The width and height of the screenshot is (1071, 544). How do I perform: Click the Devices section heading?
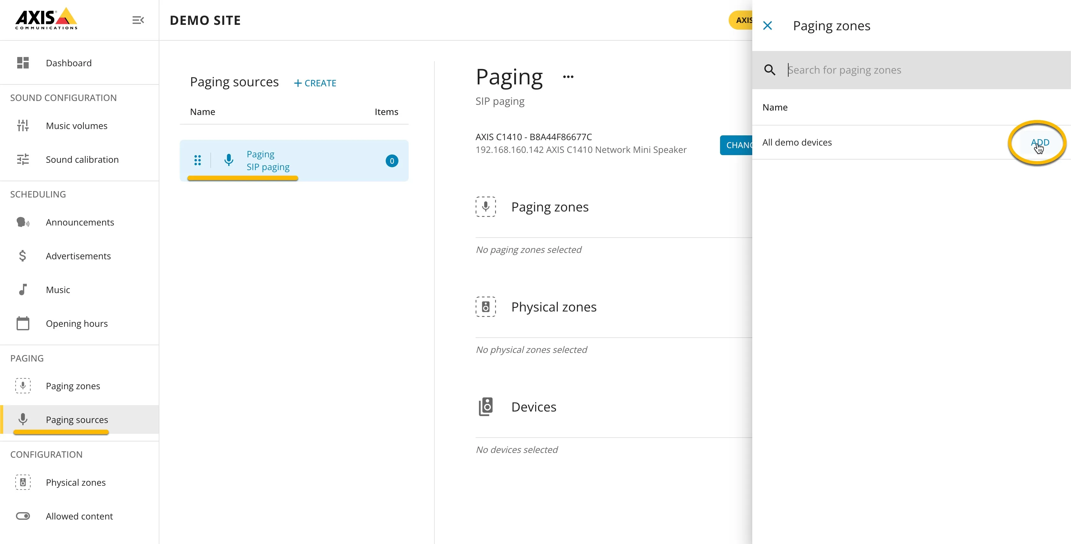[533, 406]
